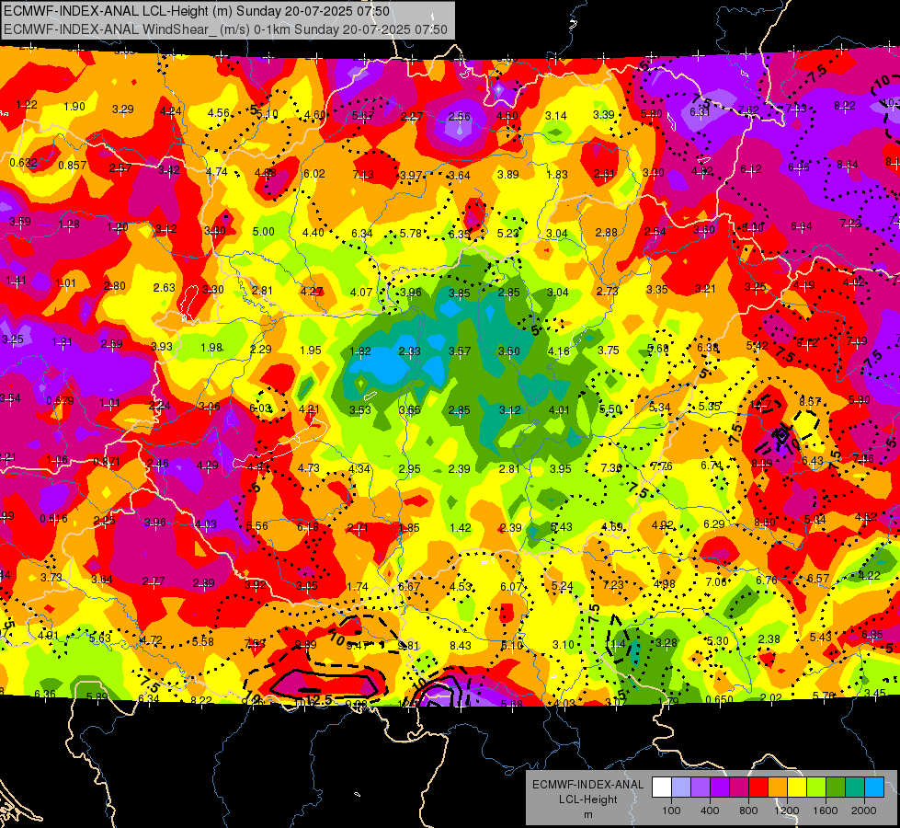The height and width of the screenshot is (828, 900).
Task: Select the red legend swatch right of 800
Action: (x=758, y=788)
